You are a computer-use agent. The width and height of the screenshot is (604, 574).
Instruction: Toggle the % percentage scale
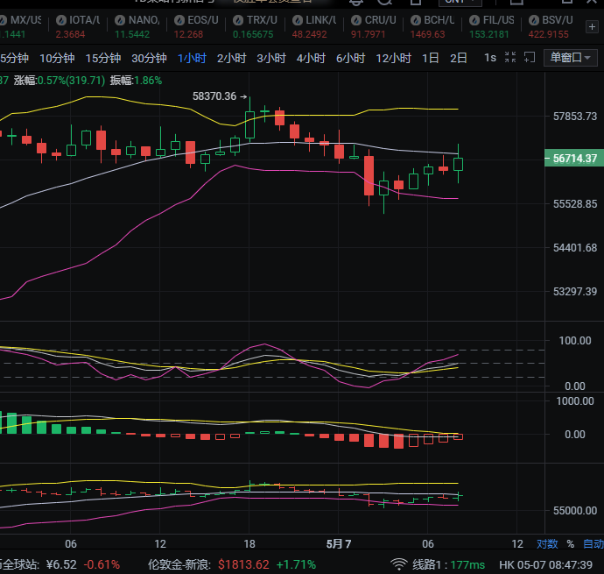point(570,544)
